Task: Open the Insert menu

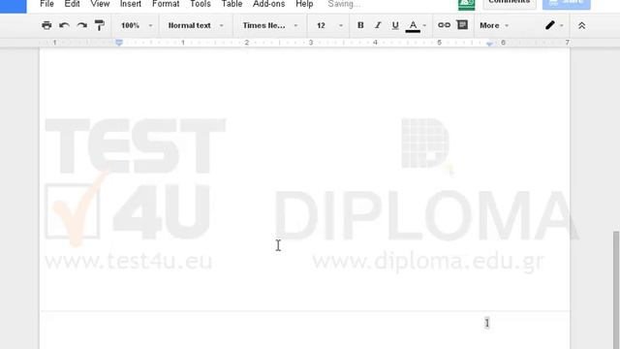Action: [x=131, y=4]
